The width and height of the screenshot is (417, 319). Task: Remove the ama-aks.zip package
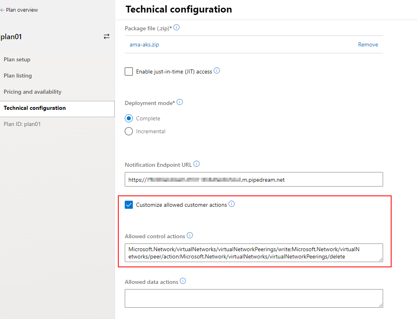pyautogui.click(x=368, y=44)
